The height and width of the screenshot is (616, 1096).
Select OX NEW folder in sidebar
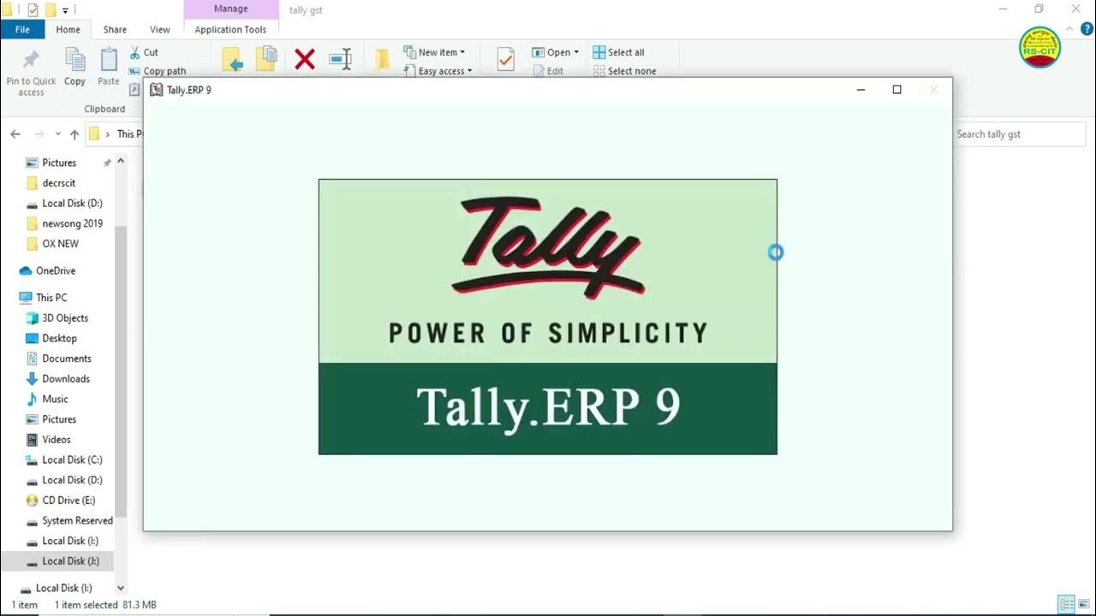60,244
